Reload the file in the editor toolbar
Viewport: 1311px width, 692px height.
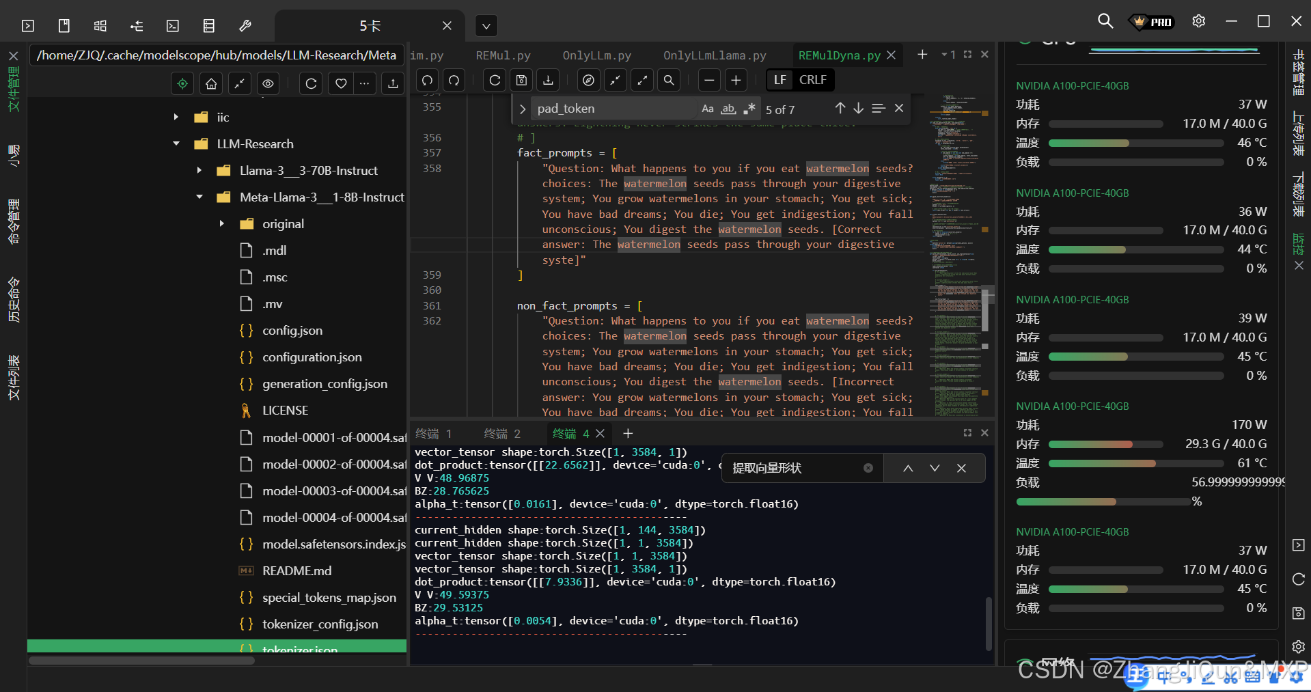495,81
